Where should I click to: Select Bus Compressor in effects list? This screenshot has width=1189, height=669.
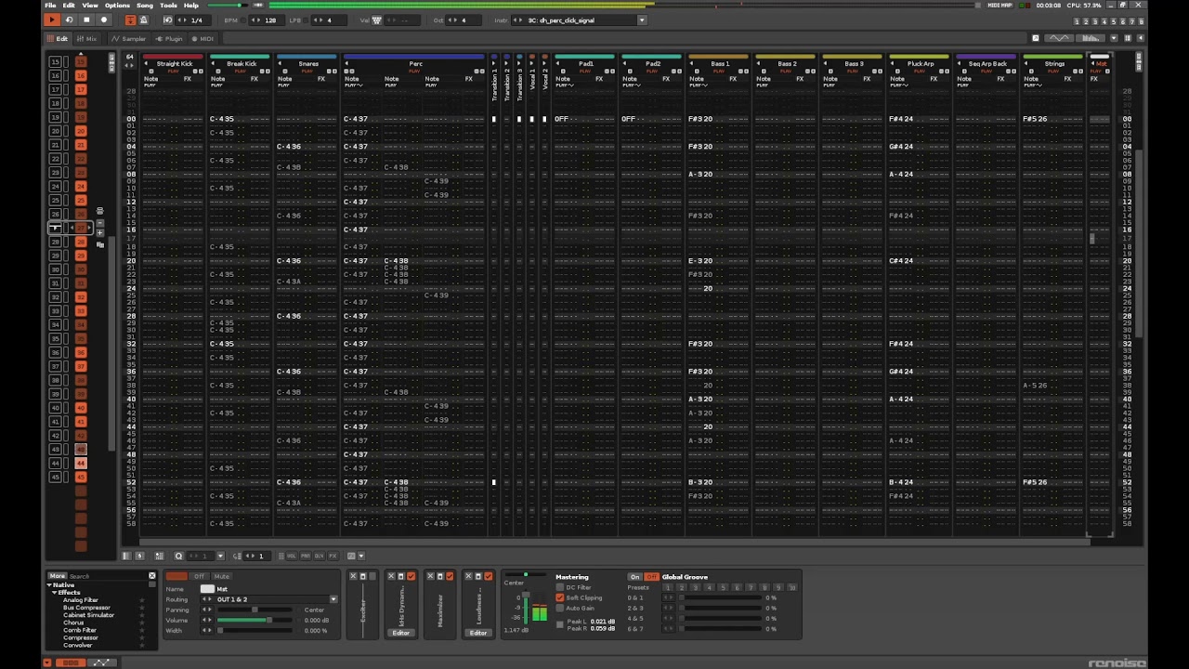click(x=86, y=608)
